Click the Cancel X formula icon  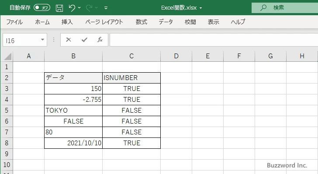pyautogui.click(x=69, y=40)
